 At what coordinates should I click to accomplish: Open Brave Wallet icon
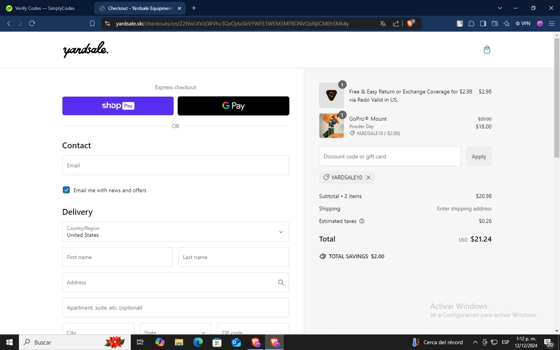tap(495, 24)
